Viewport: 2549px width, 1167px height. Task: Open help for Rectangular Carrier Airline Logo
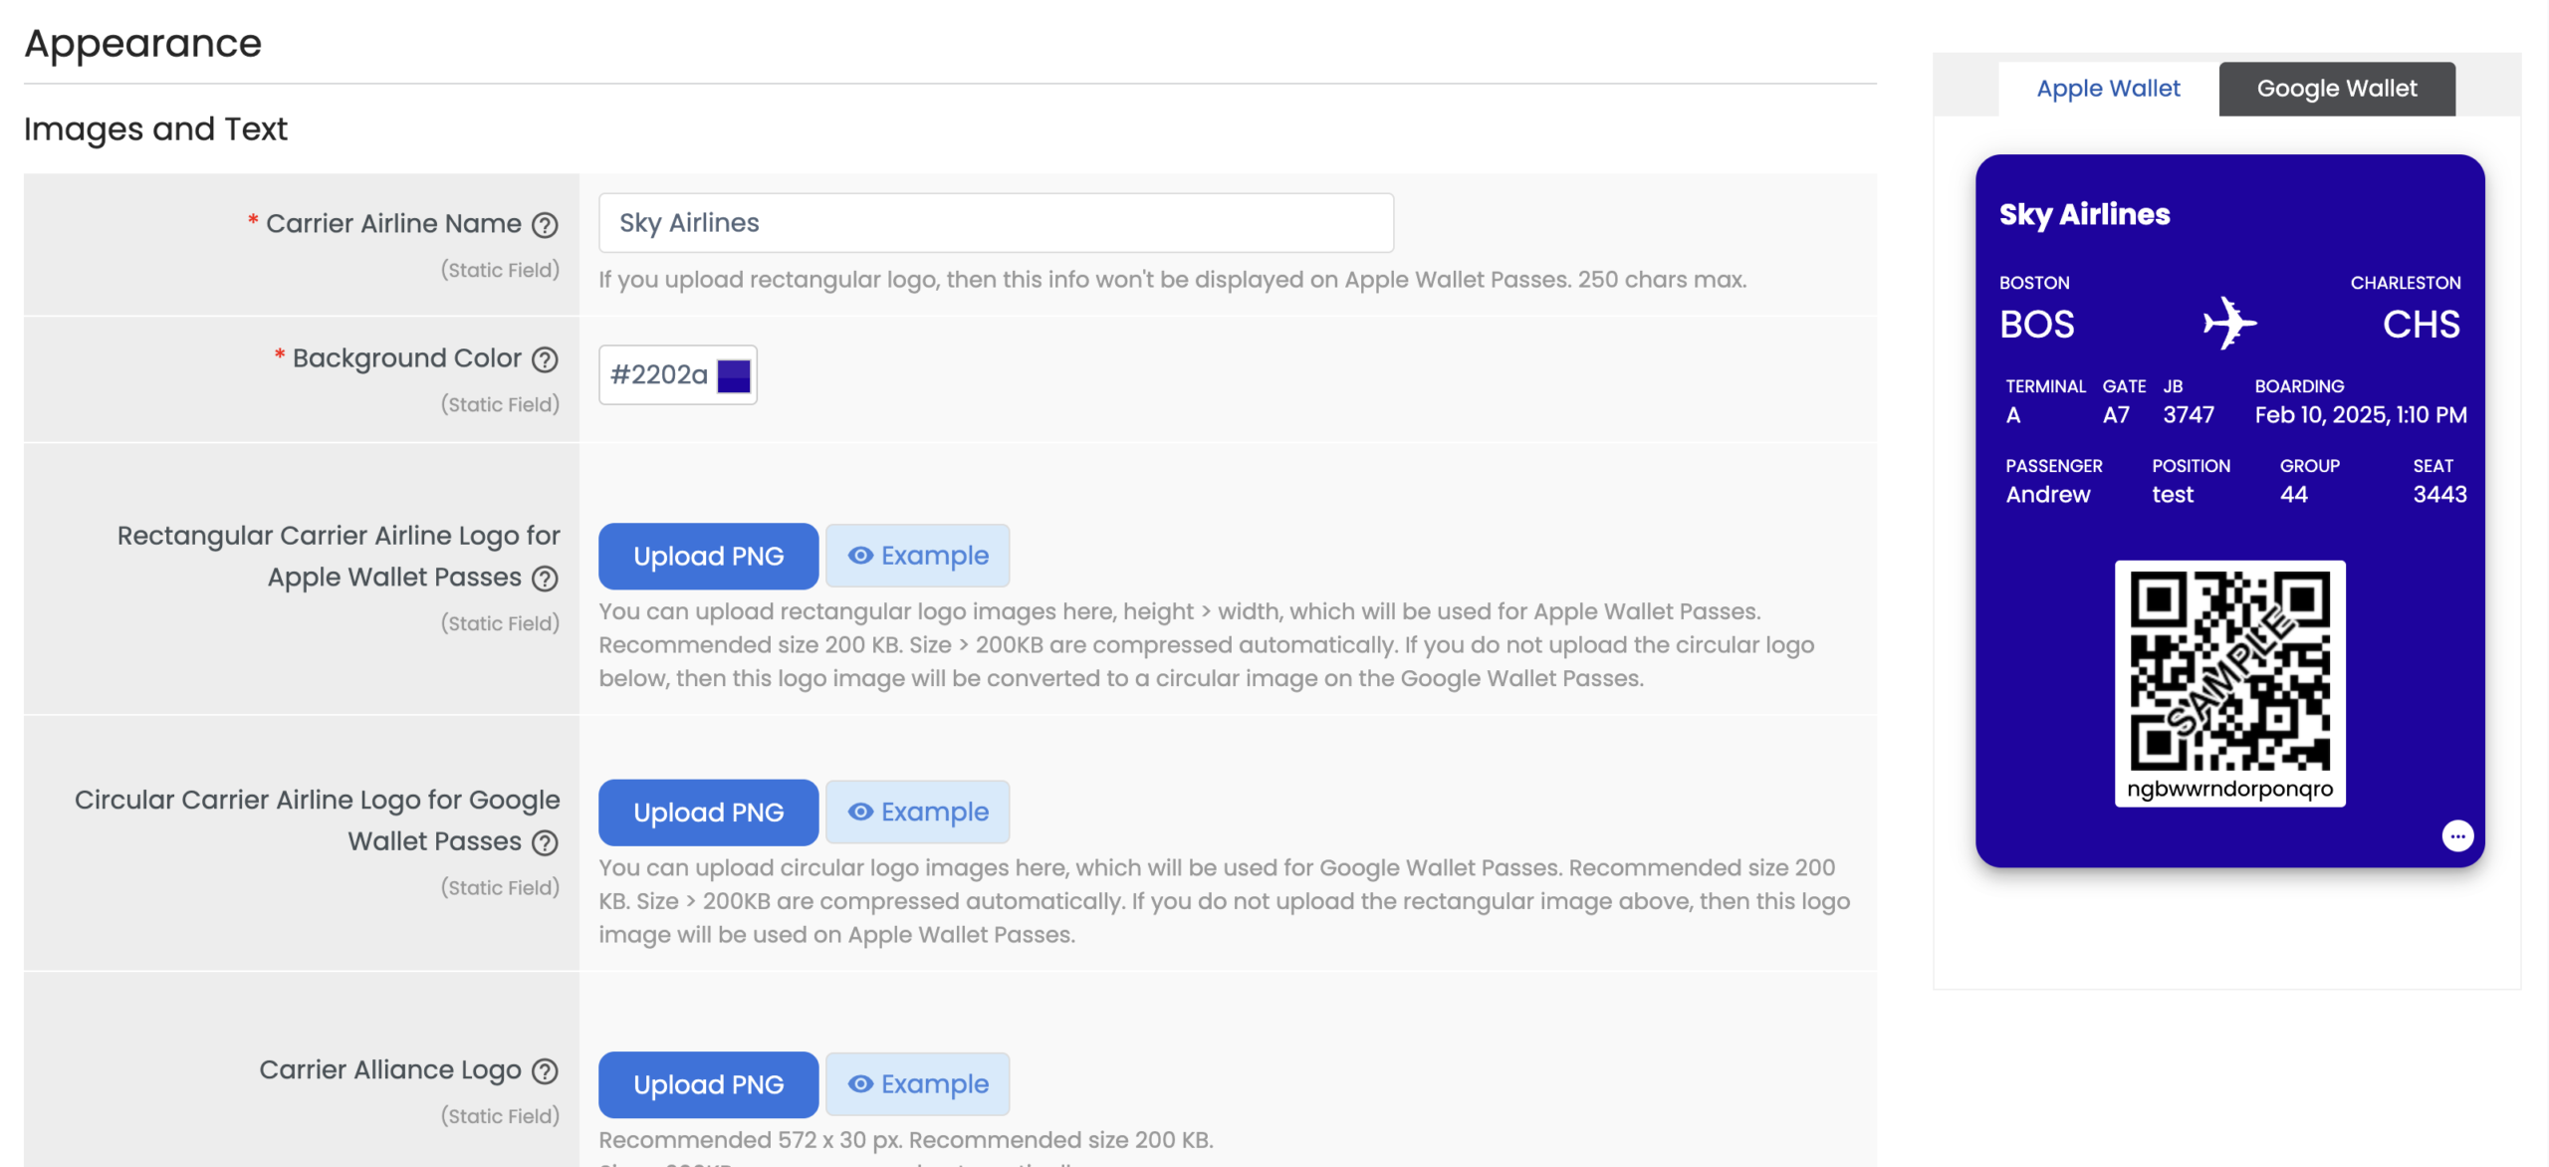point(544,579)
